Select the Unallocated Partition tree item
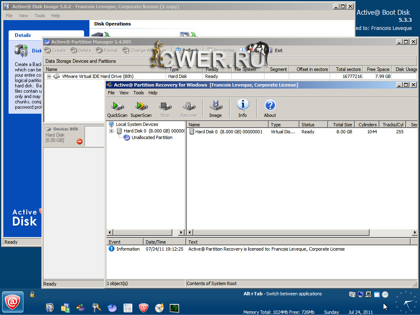The width and height of the screenshot is (420, 315). click(x=152, y=138)
